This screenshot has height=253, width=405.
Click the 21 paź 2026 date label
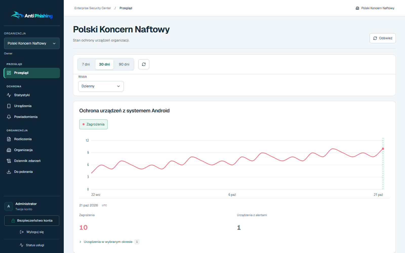click(89, 205)
